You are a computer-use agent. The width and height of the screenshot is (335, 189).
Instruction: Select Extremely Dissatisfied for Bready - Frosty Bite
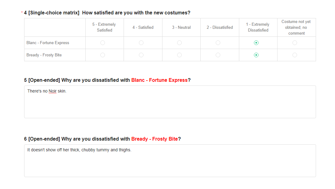(256, 55)
